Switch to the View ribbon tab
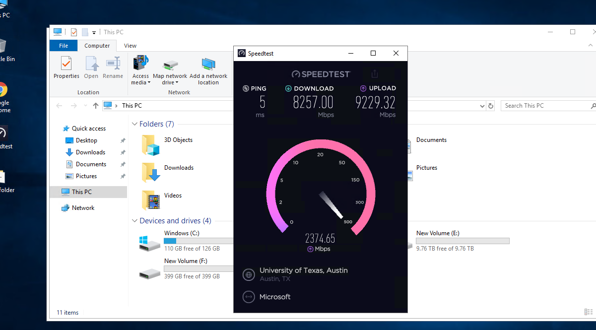596x330 pixels. (130, 46)
